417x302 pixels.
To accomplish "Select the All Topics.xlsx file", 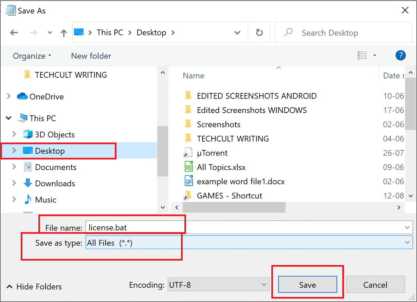I will click(221, 167).
